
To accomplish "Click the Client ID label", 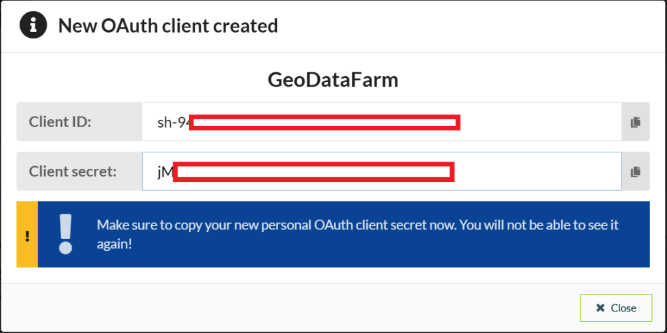I will coord(60,123).
